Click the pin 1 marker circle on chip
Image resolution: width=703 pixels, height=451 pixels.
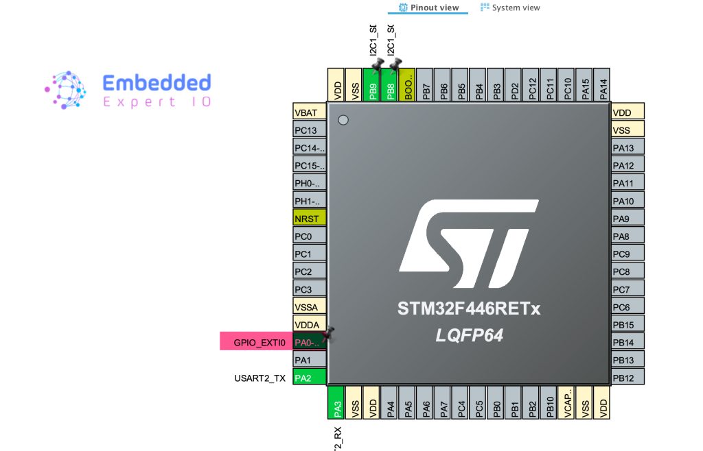tap(343, 120)
